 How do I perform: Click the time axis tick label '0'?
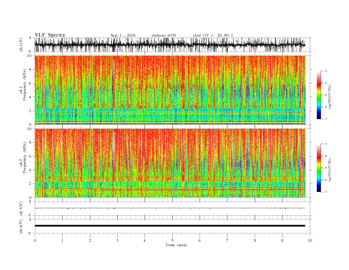tap(35, 240)
